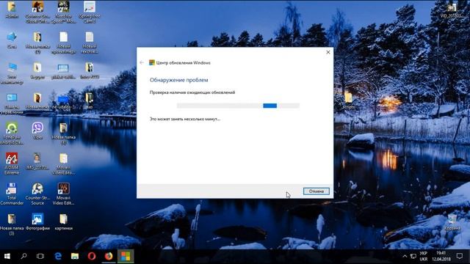Screen dimensions: 470x264
Task: Go back using the dialog's arrow
Action: [x=142, y=62]
